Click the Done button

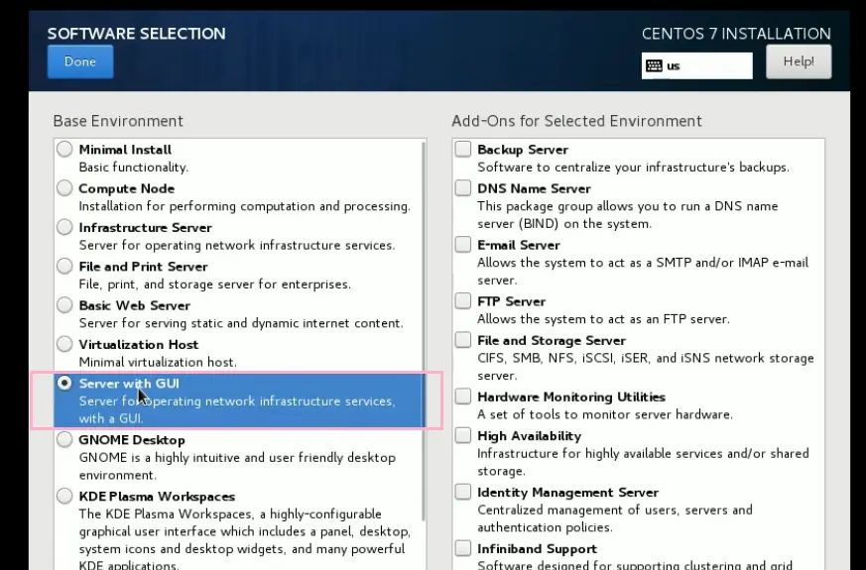(80, 61)
